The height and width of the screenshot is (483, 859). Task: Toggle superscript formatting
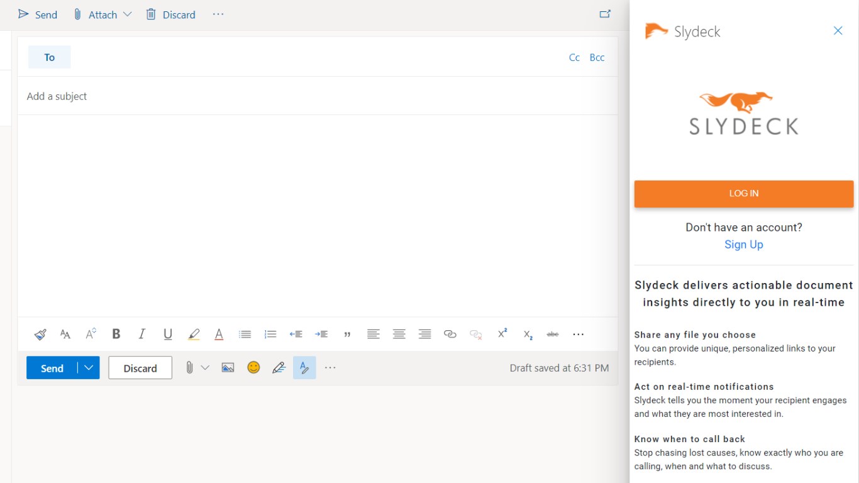coord(502,334)
